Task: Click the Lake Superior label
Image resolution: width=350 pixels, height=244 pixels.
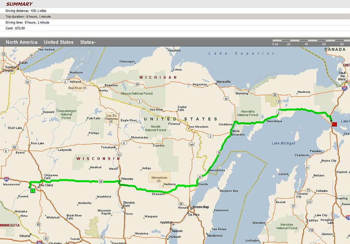Action: pyautogui.click(x=241, y=54)
